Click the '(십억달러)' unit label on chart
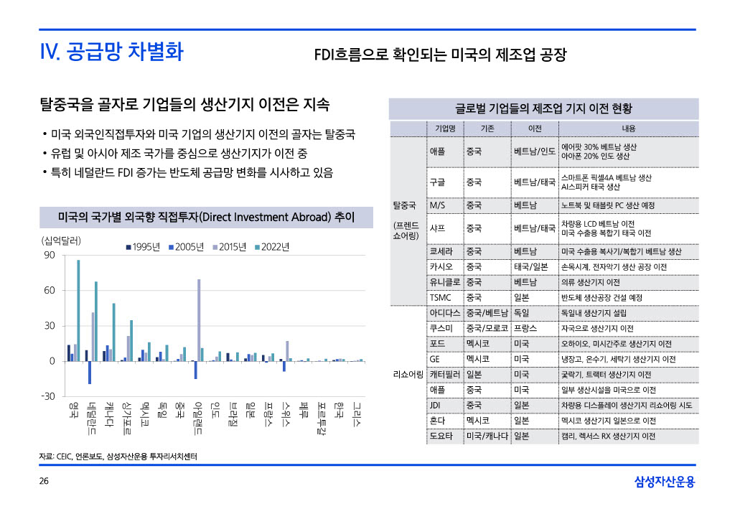Viewport: 735px width, 509px height. pyautogui.click(x=61, y=240)
